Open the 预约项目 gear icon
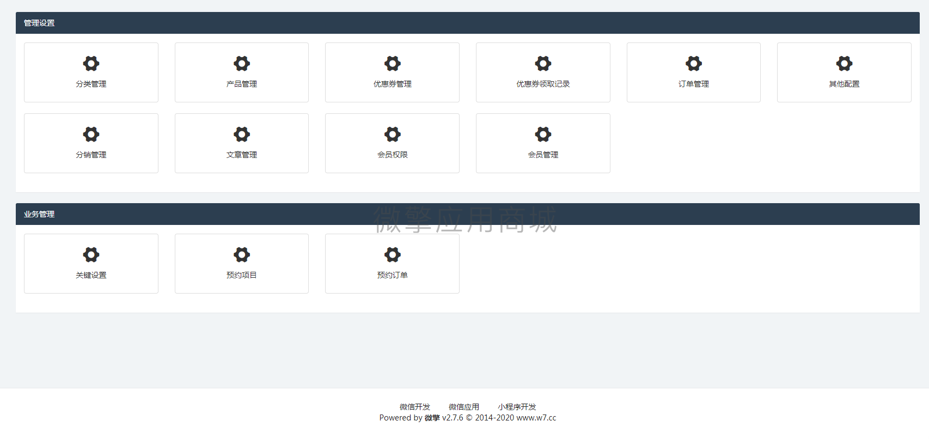The height and width of the screenshot is (439, 929). (x=242, y=255)
